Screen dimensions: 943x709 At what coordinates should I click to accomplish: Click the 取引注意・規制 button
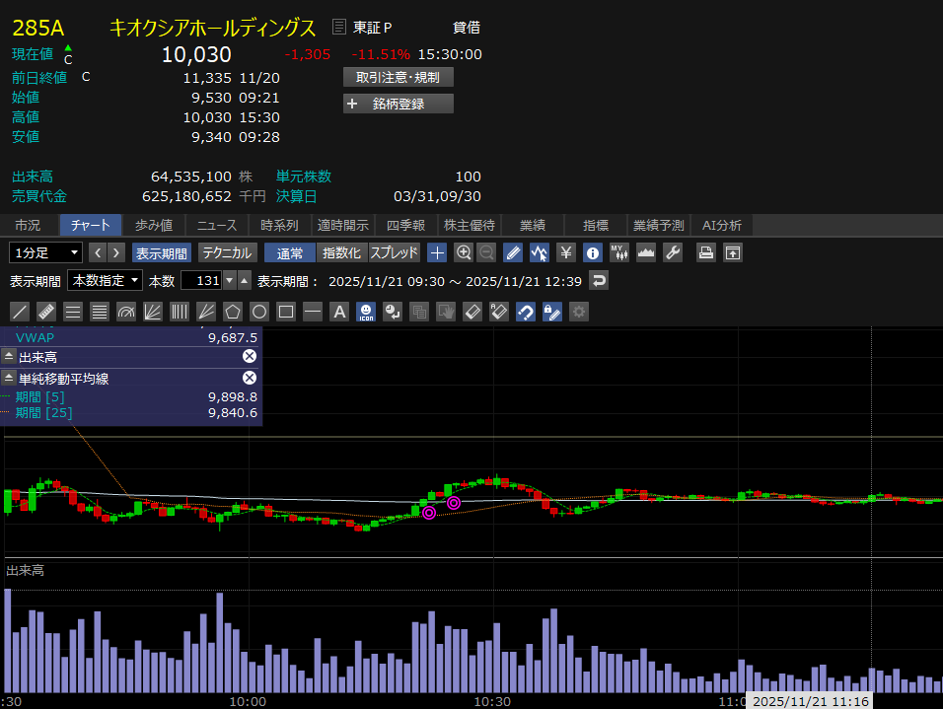click(399, 77)
